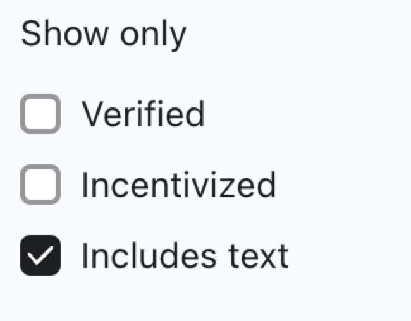Enable the Verified checkbox
The height and width of the screenshot is (321, 411).
pyautogui.click(x=40, y=114)
